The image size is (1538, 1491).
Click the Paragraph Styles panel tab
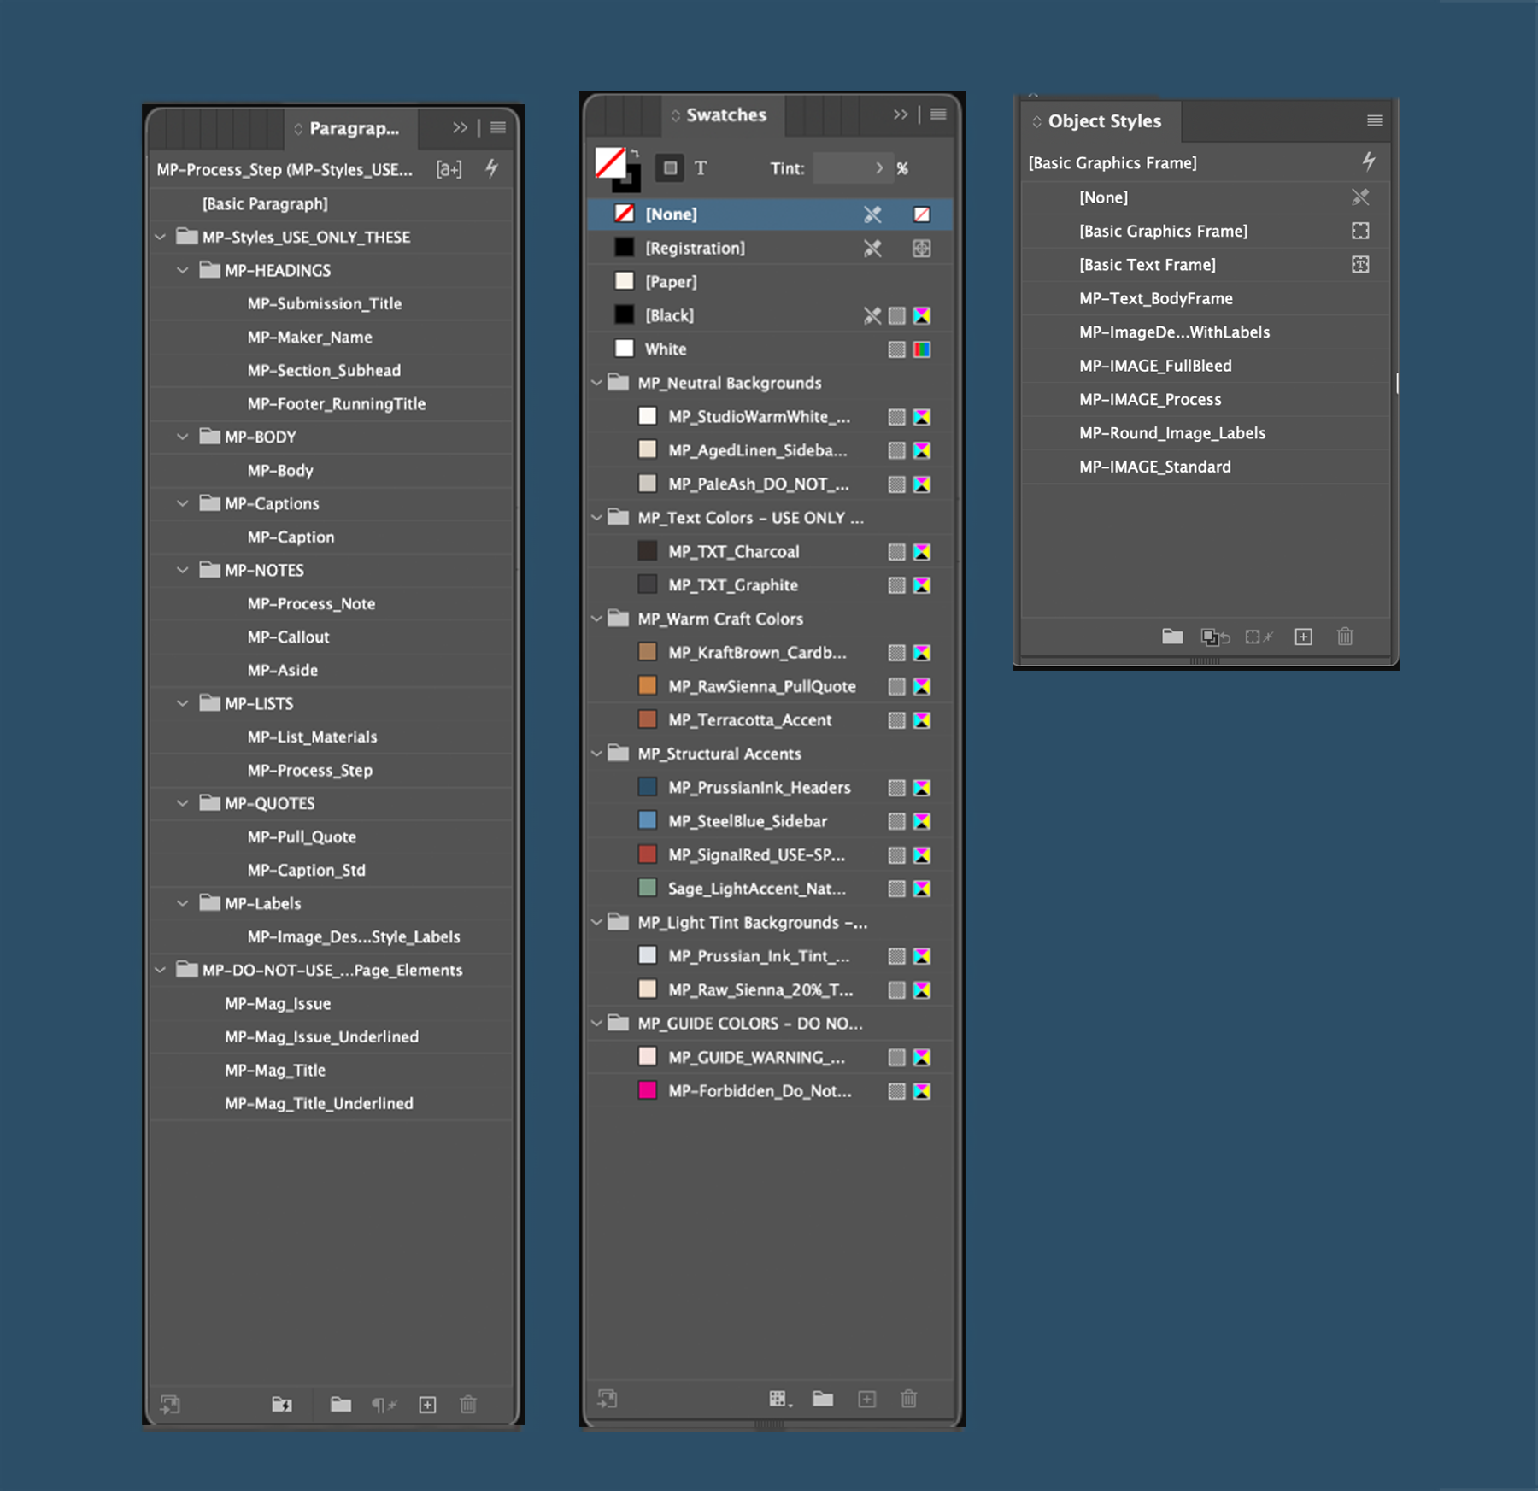pos(350,129)
